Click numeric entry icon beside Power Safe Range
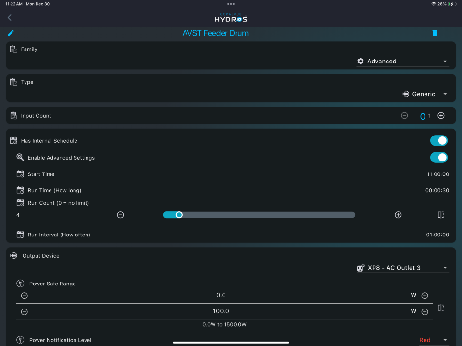This screenshot has height=346, width=462. tap(441, 308)
